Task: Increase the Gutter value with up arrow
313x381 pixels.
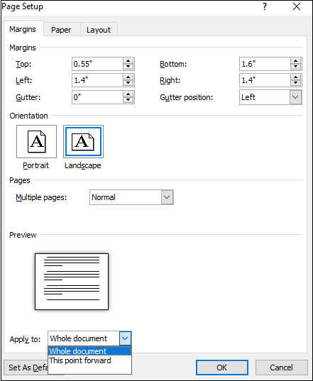Action: (x=128, y=94)
